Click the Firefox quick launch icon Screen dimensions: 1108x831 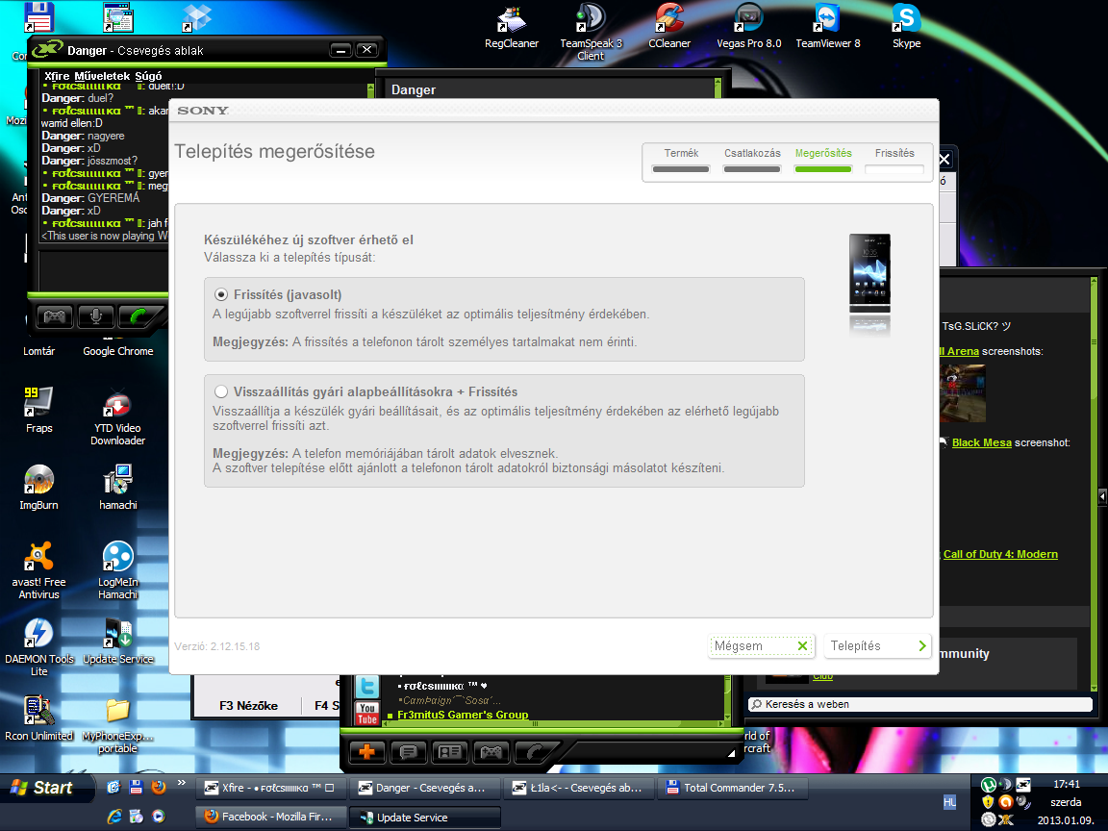159,787
